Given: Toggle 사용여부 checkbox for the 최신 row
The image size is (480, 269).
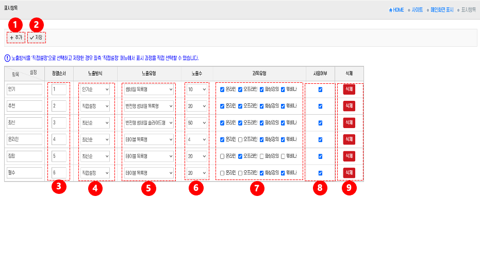Looking at the screenshot, I should (x=320, y=123).
